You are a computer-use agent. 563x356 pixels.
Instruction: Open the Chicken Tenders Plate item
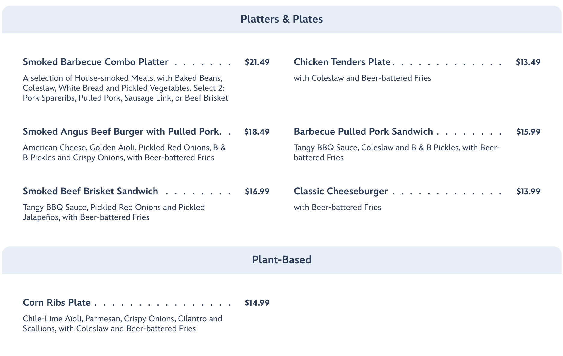pyautogui.click(x=342, y=62)
